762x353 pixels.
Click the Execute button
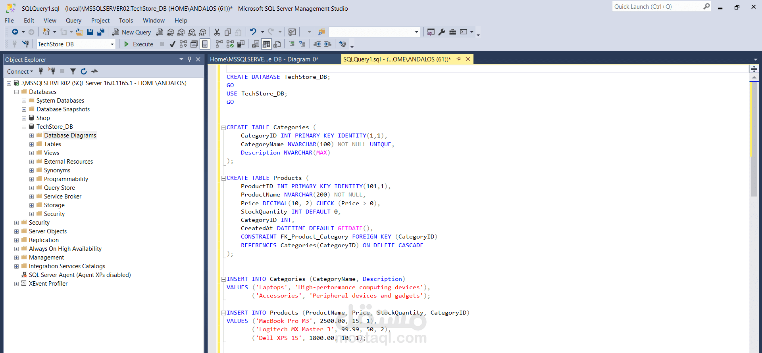tap(139, 44)
